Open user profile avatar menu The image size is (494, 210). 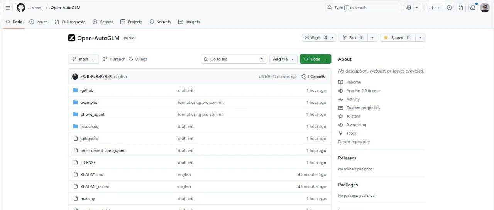tap(485, 8)
